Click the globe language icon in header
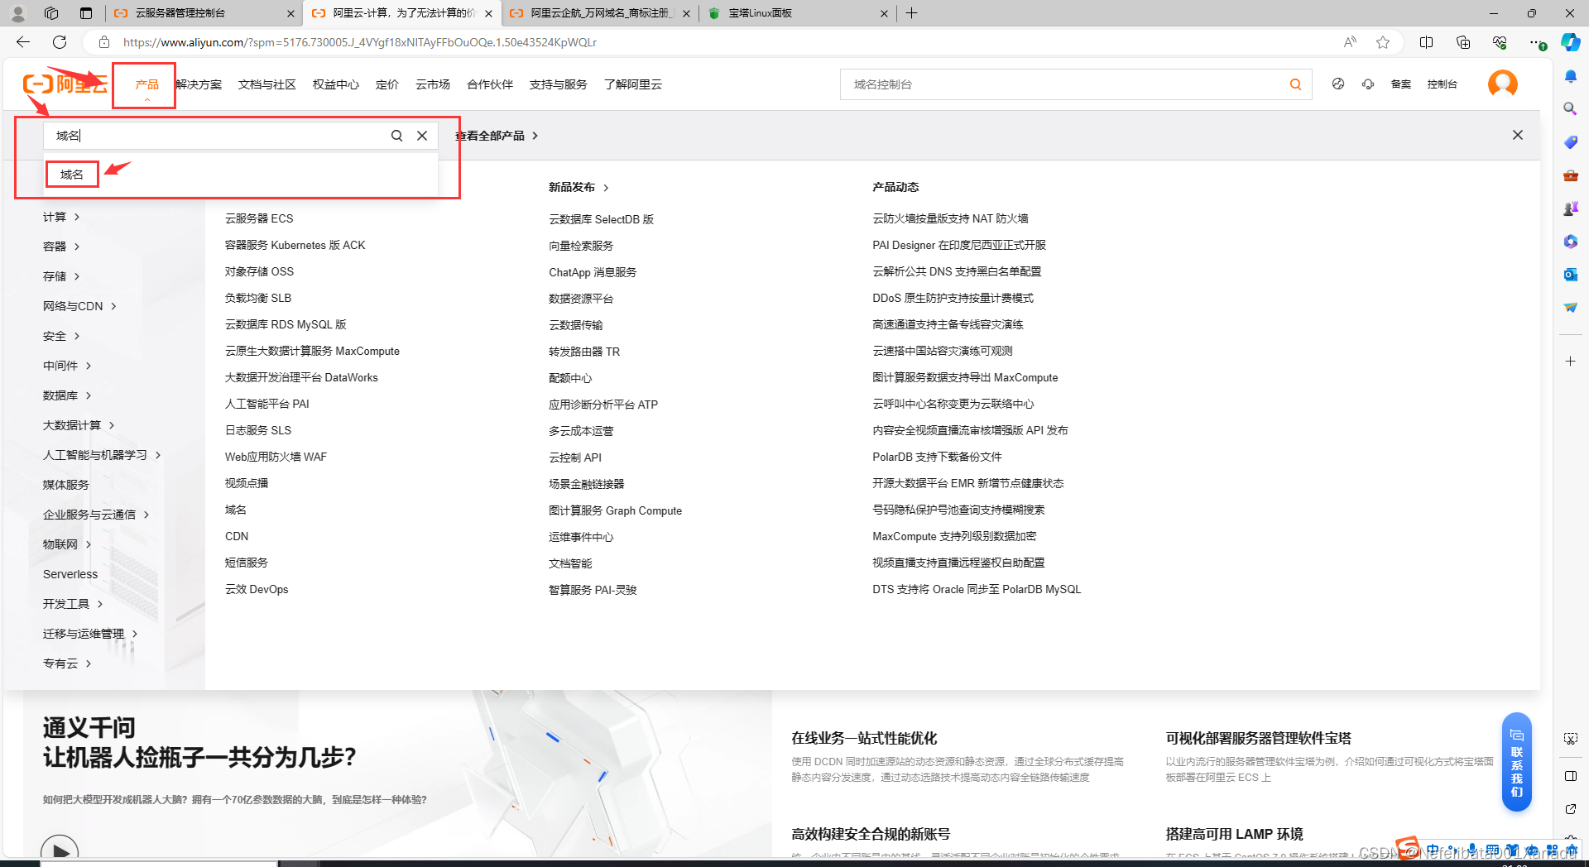Screen dimensions: 1589x867 [1338, 84]
